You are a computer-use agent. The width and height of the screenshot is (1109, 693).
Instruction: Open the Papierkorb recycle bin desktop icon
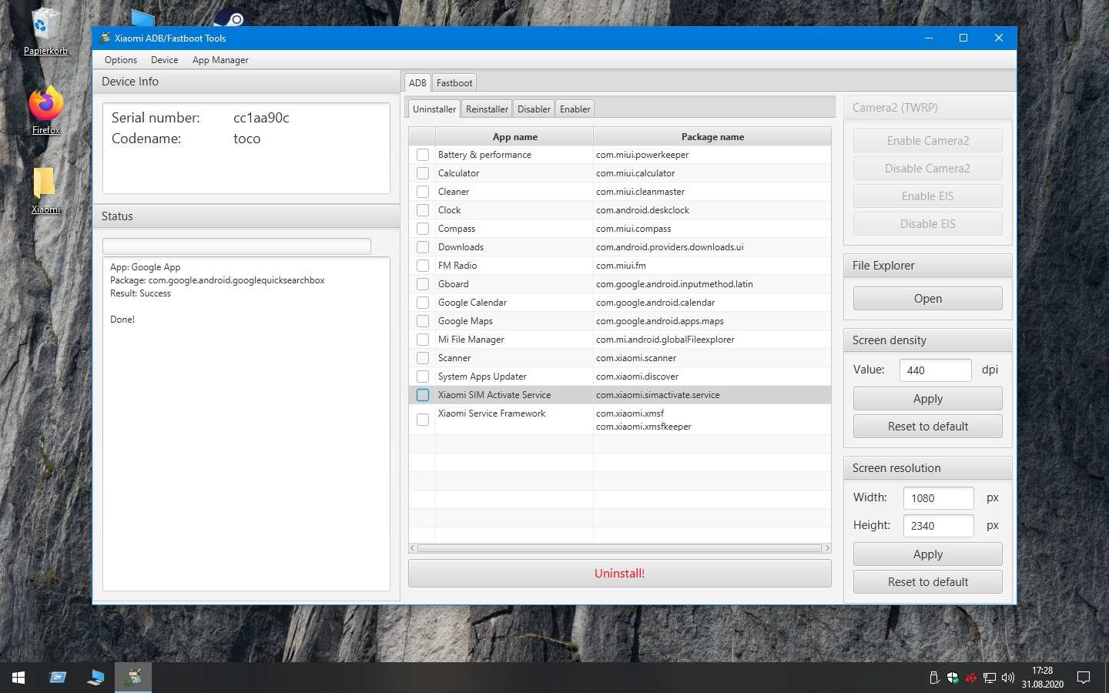45,31
